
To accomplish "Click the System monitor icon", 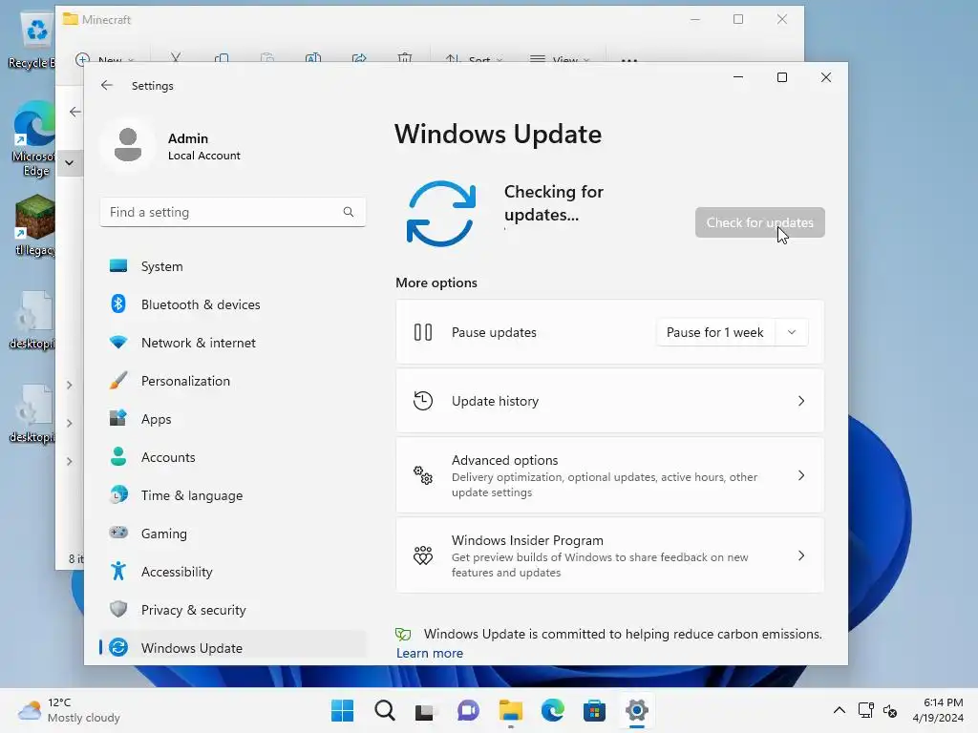I will pyautogui.click(x=118, y=266).
